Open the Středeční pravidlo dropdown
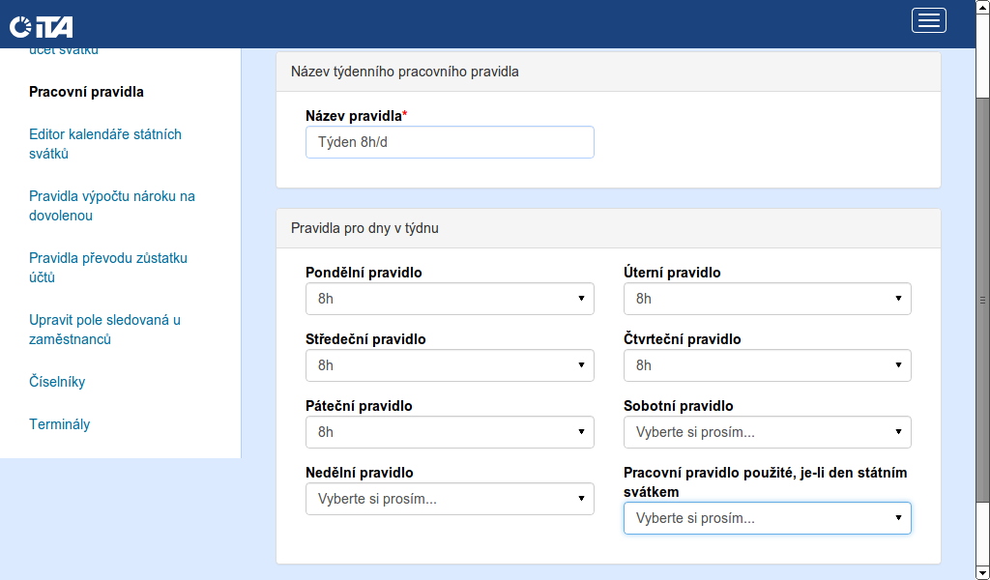The image size is (990, 580). pyautogui.click(x=450, y=365)
